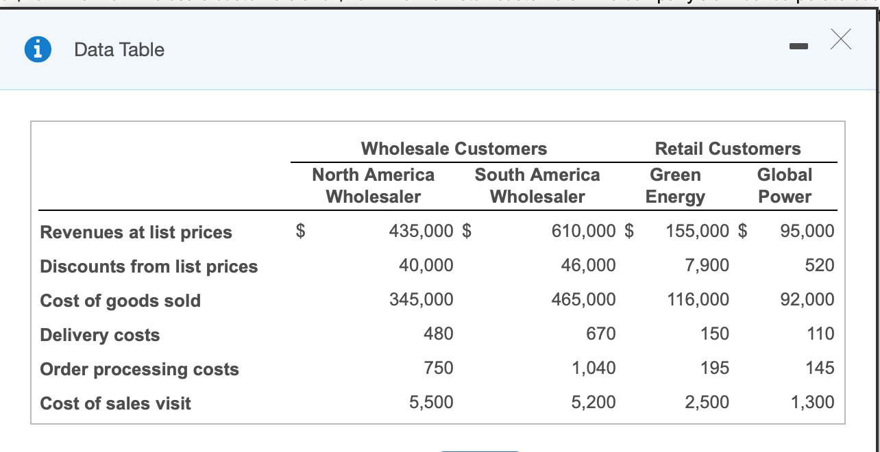This screenshot has height=452, width=880.
Task: Click the Discounts from list prices row label
Action: pyautogui.click(x=149, y=266)
